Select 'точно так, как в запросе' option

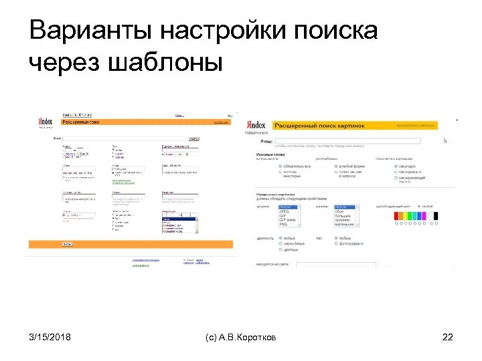(336, 172)
